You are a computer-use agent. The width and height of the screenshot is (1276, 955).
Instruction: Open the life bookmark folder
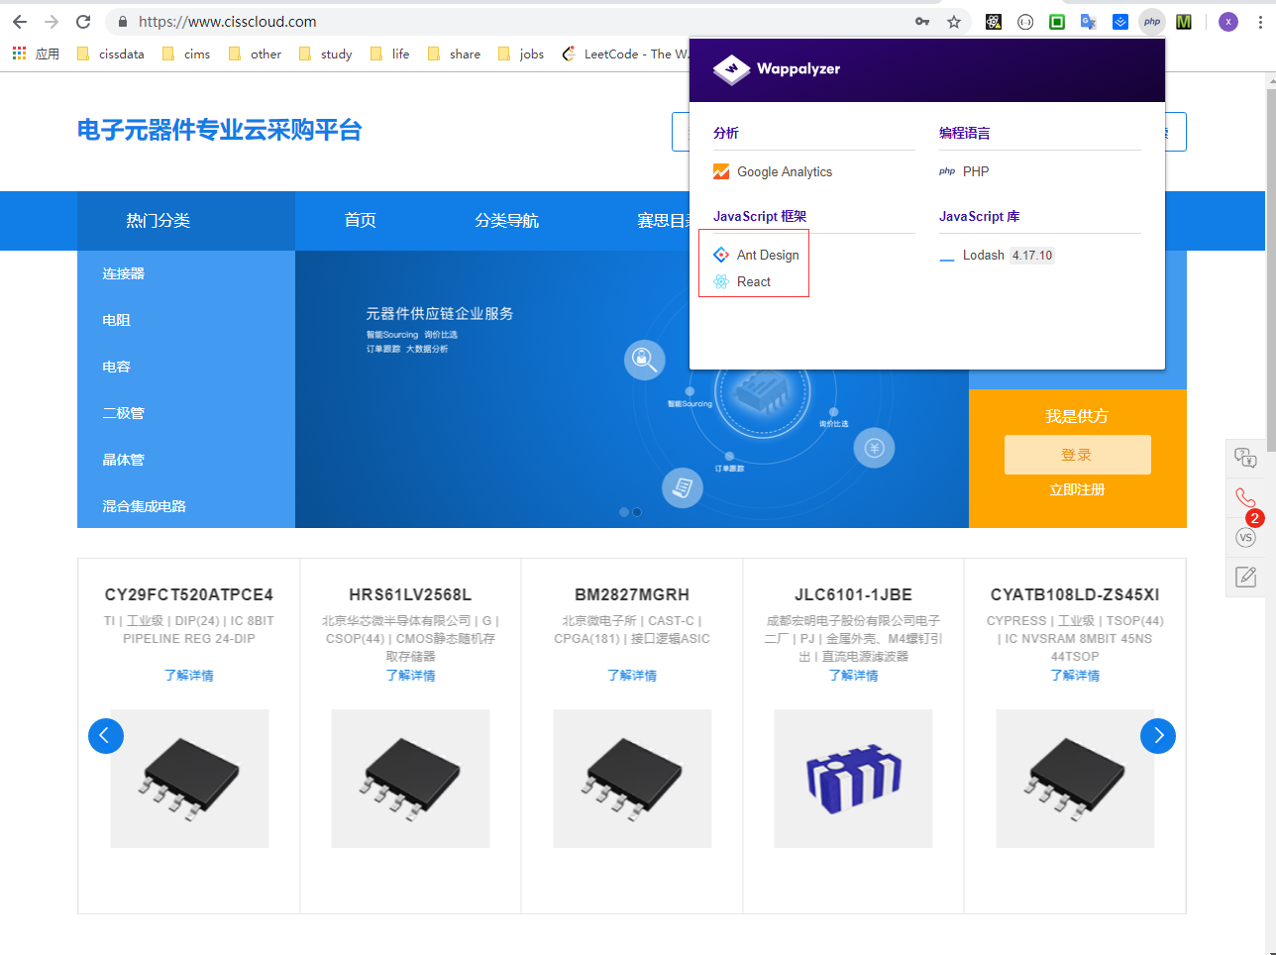pyautogui.click(x=389, y=53)
